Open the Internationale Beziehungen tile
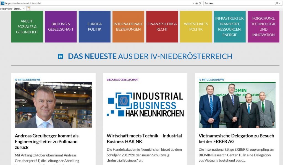 tap(128, 27)
